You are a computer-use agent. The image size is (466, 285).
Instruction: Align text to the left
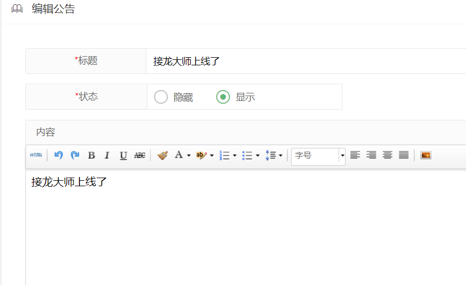click(x=355, y=155)
